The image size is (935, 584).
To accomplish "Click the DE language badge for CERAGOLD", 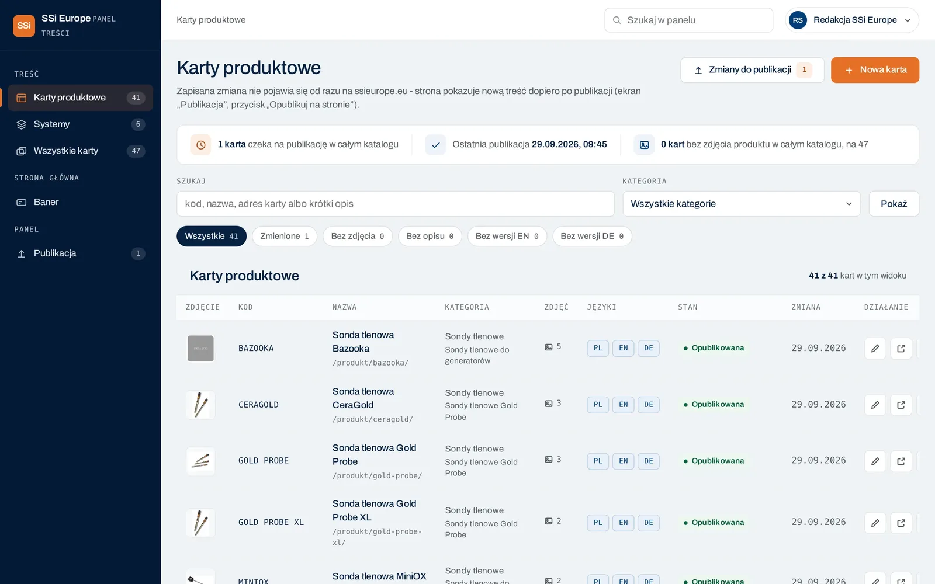I will 649,405.
